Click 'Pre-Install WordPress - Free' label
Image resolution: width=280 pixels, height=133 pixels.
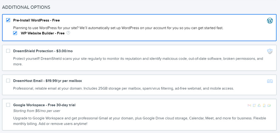36,20
